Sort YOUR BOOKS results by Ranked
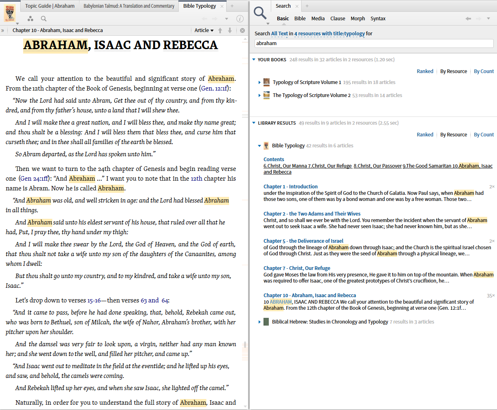497x410 pixels. click(425, 71)
